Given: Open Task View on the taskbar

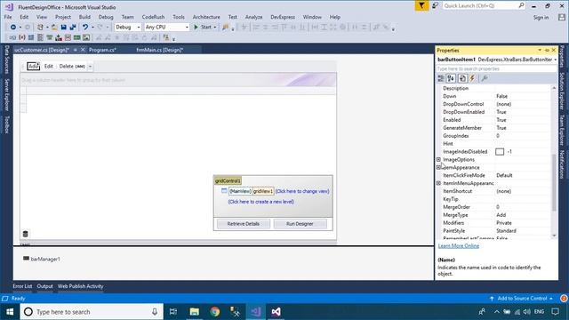Looking at the screenshot, I should pos(173,312).
